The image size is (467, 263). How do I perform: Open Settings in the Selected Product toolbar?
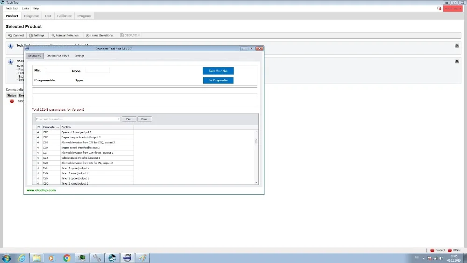(36, 36)
